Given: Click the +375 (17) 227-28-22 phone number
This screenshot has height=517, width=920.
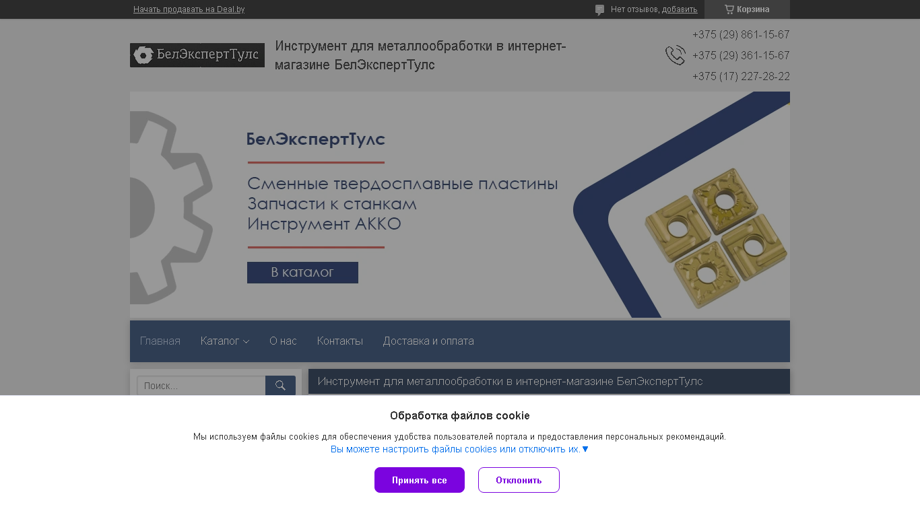Looking at the screenshot, I should tap(741, 77).
